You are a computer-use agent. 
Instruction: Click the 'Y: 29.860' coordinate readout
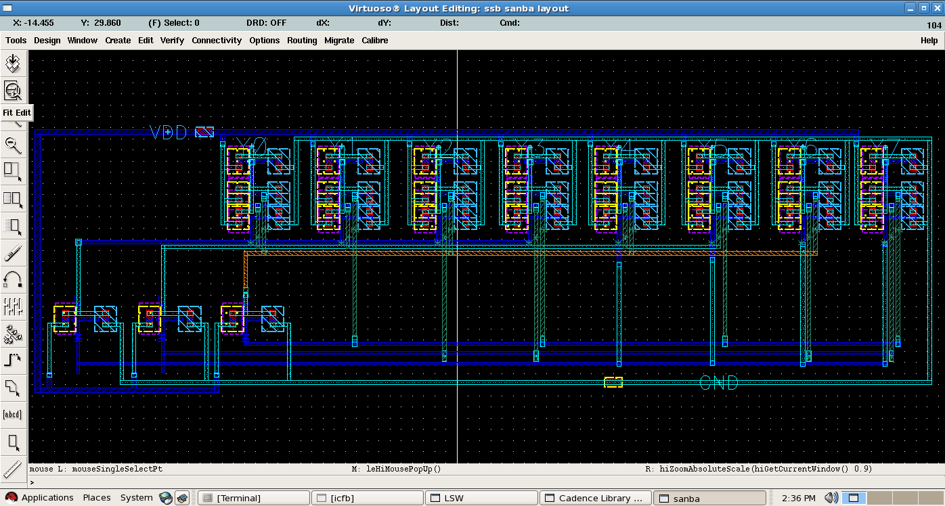tap(101, 23)
